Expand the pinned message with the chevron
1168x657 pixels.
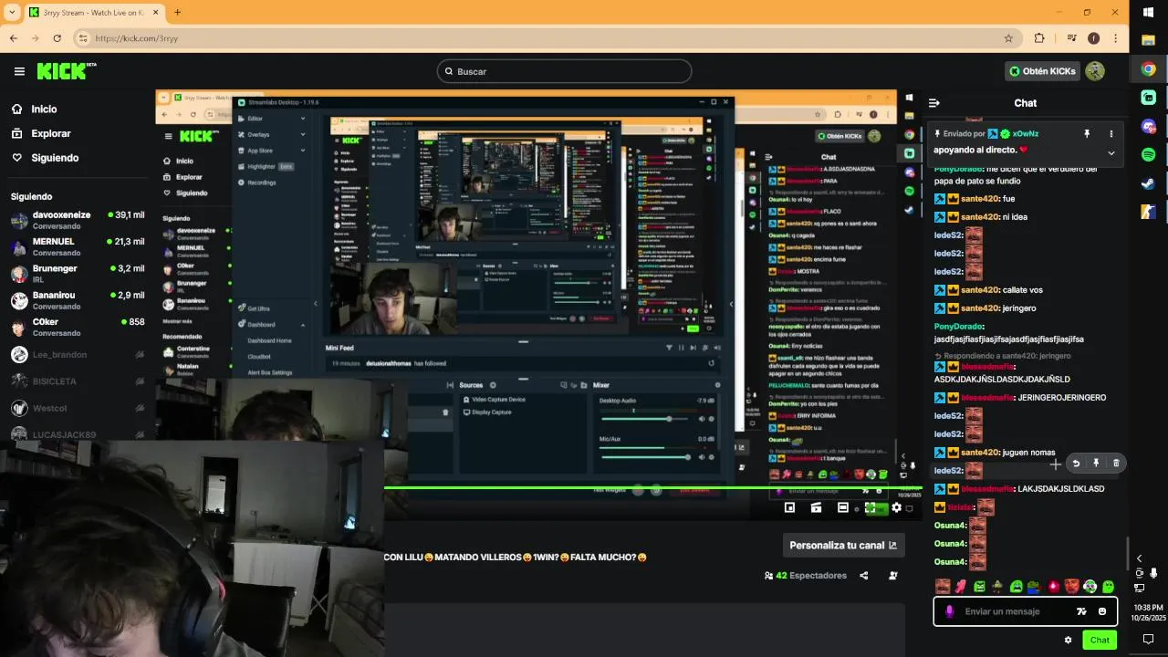[1111, 152]
